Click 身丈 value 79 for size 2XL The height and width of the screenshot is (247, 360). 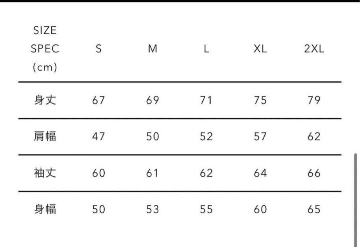pyautogui.click(x=314, y=100)
